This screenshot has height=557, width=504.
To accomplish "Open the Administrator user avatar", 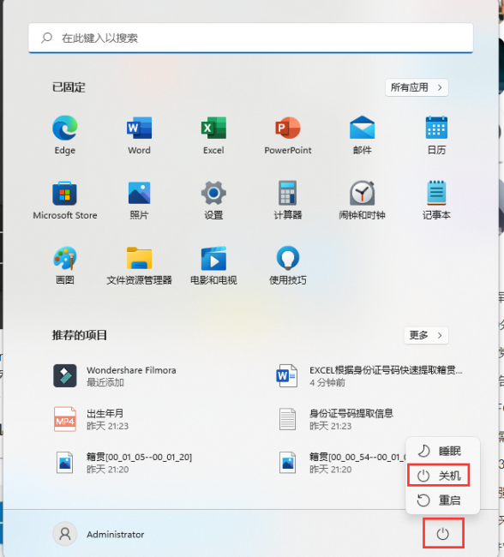I will tap(65, 534).
